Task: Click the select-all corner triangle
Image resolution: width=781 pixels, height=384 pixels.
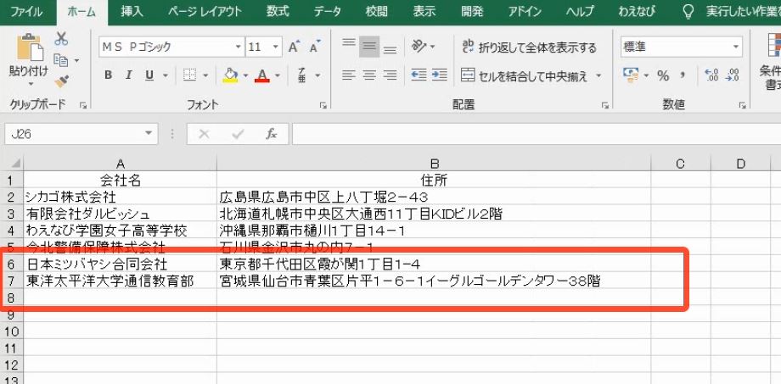Action: click(15, 163)
